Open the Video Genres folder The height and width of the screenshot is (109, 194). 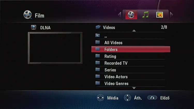[131, 83]
